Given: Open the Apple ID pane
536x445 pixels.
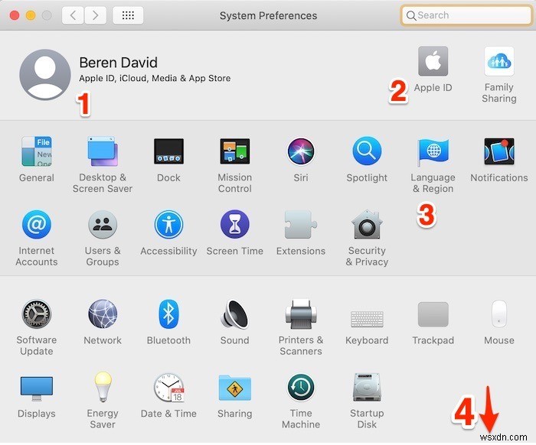Looking at the screenshot, I should point(433,61).
